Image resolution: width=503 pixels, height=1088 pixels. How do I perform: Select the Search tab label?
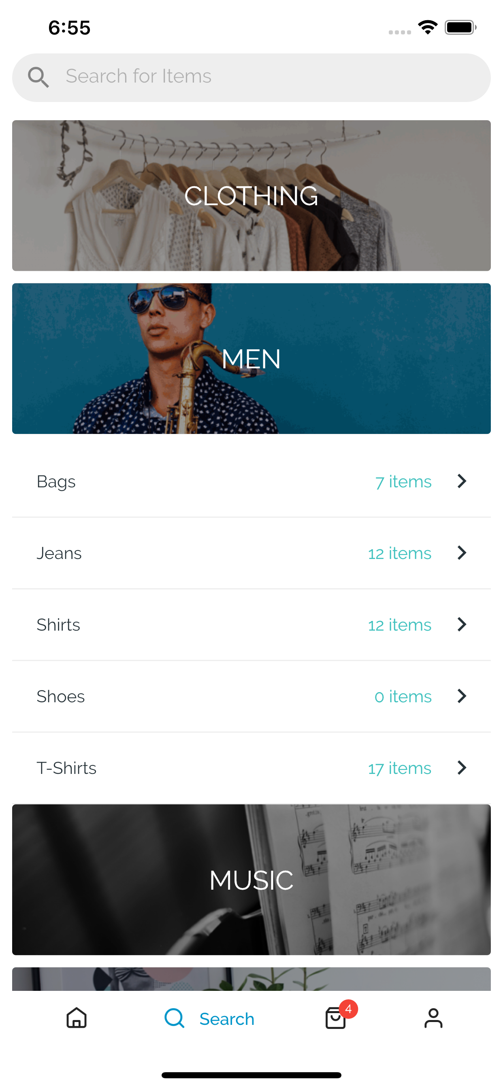pyautogui.click(x=226, y=1019)
